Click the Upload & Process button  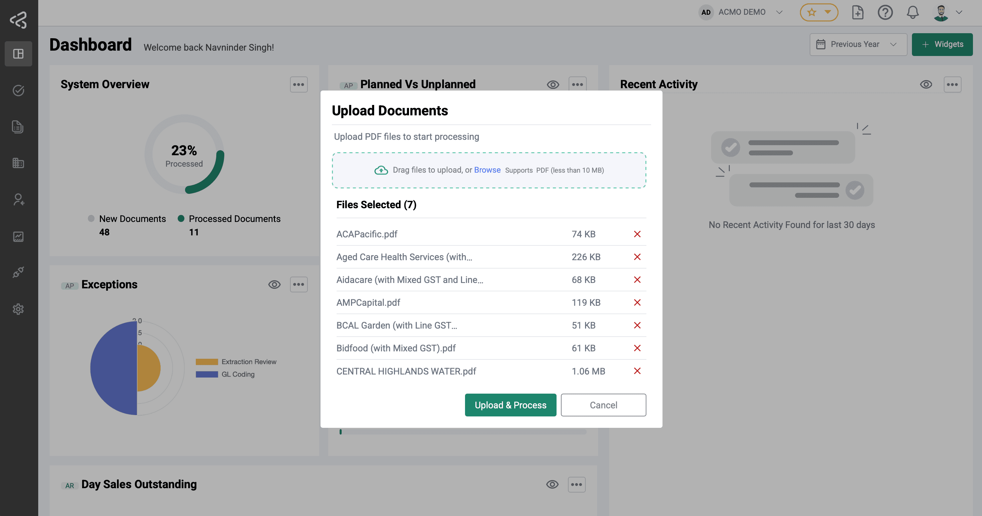[510, 405]
